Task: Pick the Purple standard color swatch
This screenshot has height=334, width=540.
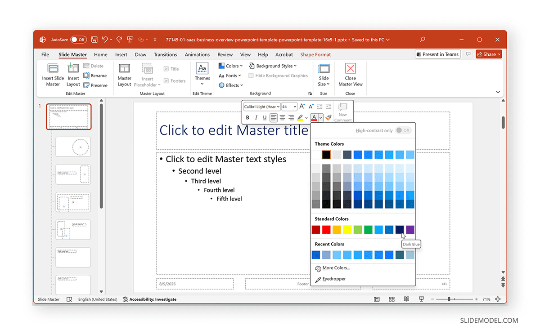Action: tap(410, 230)
